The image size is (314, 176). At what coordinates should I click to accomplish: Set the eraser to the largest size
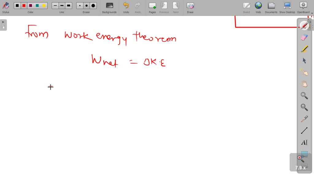pos(93,5)
